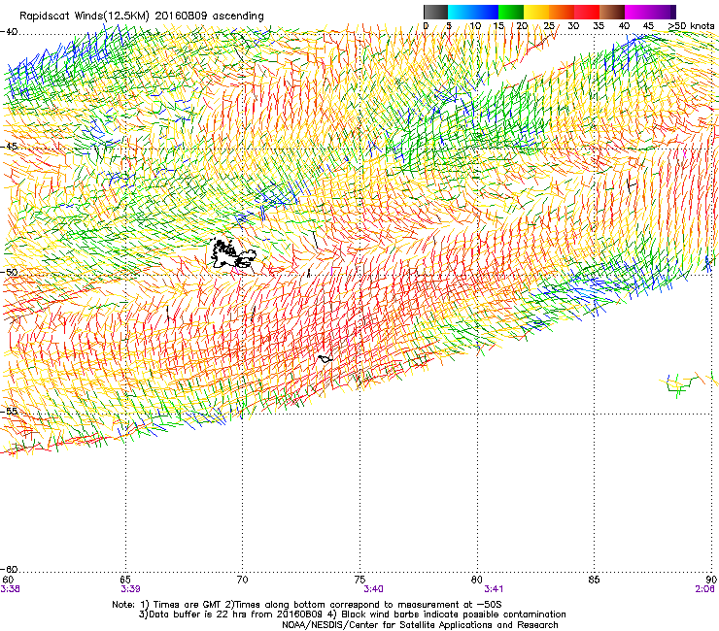Click the '25' label under the color scale
The image size is (719, 631).
pos(549,26)
